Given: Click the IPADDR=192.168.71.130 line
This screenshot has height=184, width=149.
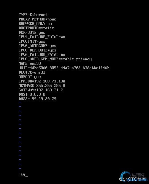Looking at the screenshot, I should click(x=42, y=81).
